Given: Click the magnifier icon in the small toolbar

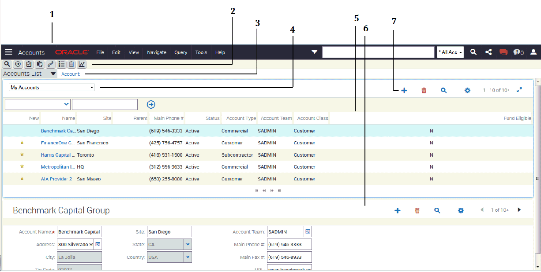Looking at the screenshot, I should (8, 64).
